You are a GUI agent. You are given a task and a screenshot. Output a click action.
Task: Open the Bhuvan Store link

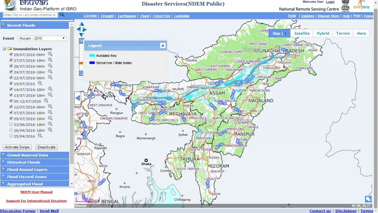pos(328,16)
